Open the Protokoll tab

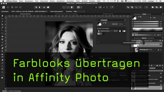152,68
